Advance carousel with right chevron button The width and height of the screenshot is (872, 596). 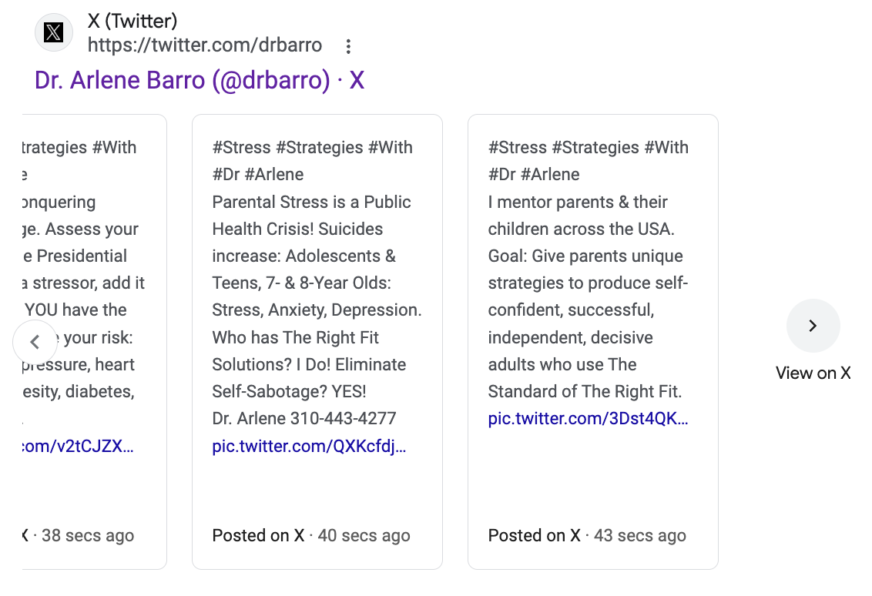813,325
